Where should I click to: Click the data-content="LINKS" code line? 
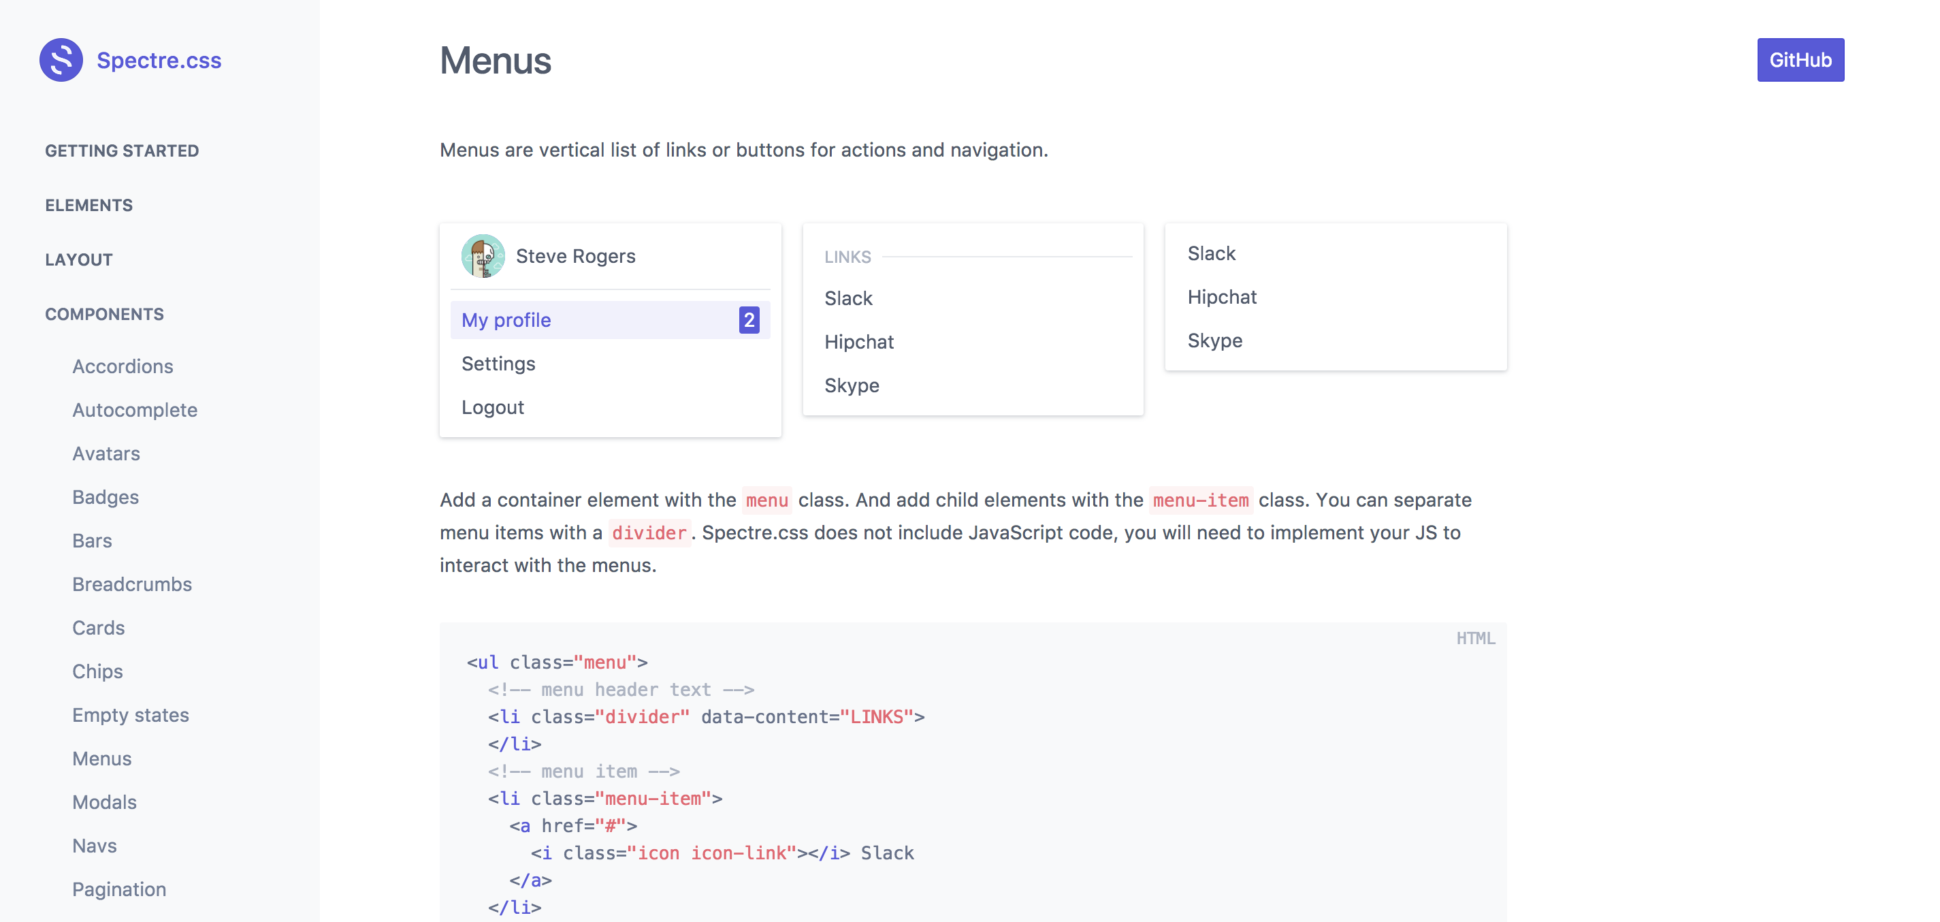coord(706,716)
